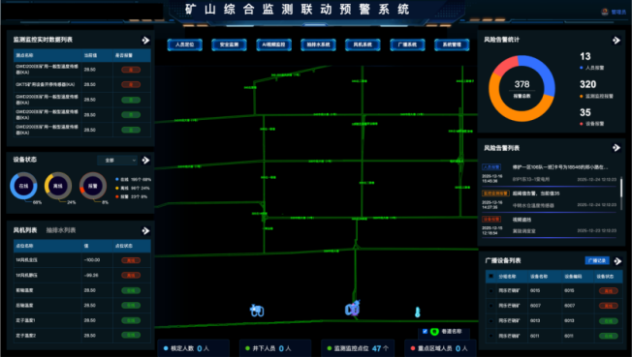Switch to the 抽排水列表 tab
Image resolution: width=632 pixels, height=357 pixels.
pyautogui.click(x=61, y=230)
